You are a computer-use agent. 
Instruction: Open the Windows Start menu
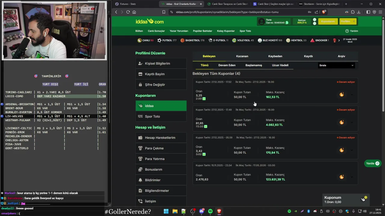pyautogui.click(x=166, y=211)
